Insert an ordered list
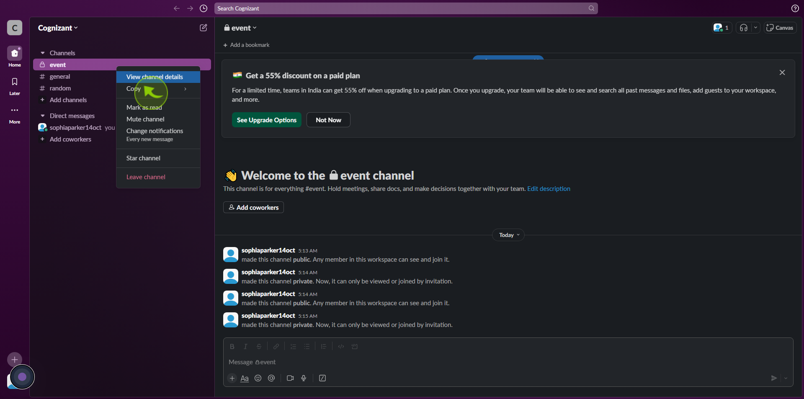Image resolution: width=804 pixels, height=399 pixels. (x=293, y=346)
